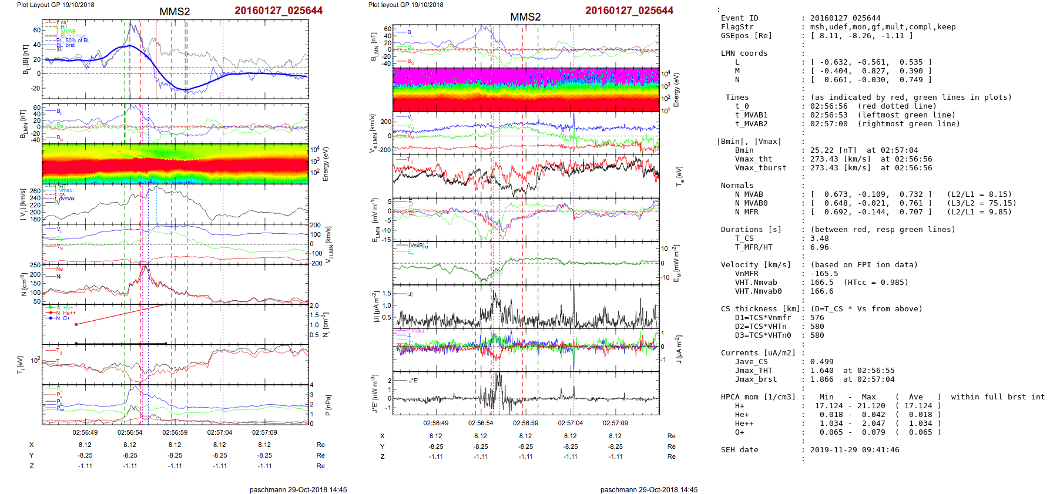
Task: Select the right plot's electron energy spectrogram panel
Action: click(526, 89)
